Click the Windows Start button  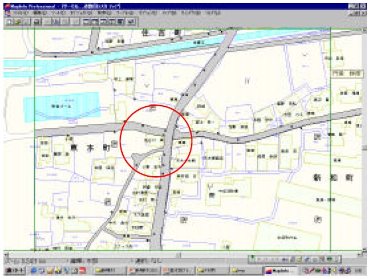(x=14, y=271)
